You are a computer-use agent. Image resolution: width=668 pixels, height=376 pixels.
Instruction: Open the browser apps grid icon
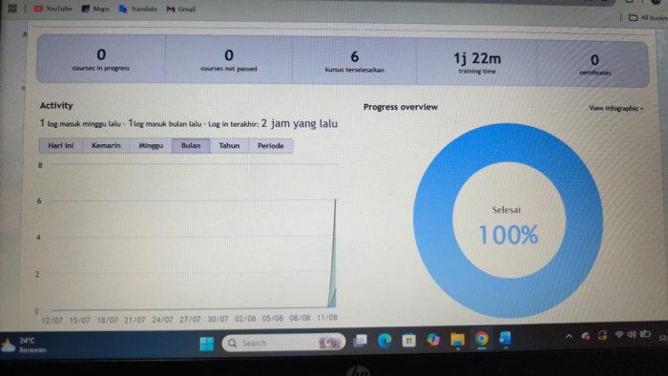(x=12, y=8)
